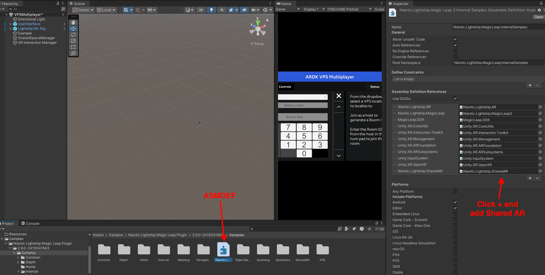Open favorites star icon in Project panel
545x275 pixels.
(369, 229)
